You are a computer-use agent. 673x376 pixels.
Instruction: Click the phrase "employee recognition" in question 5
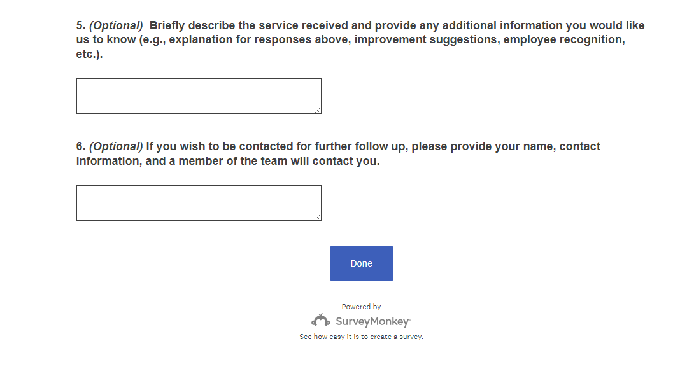[x=563, y=40]
